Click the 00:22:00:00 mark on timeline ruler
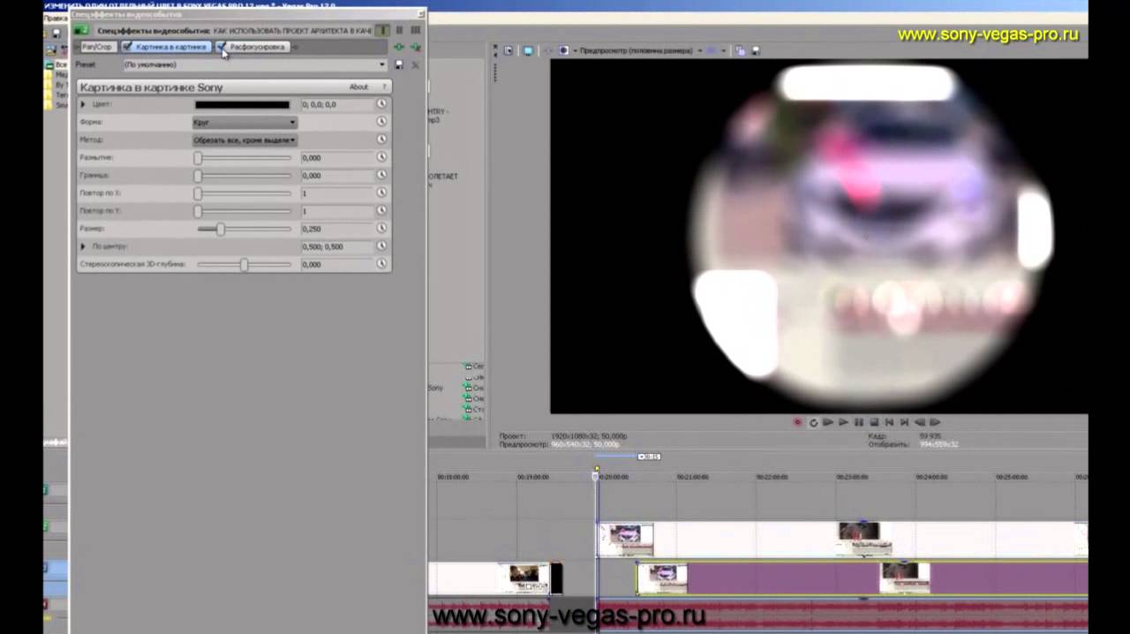The image size is (1130, 634). [x=772, y=477]
